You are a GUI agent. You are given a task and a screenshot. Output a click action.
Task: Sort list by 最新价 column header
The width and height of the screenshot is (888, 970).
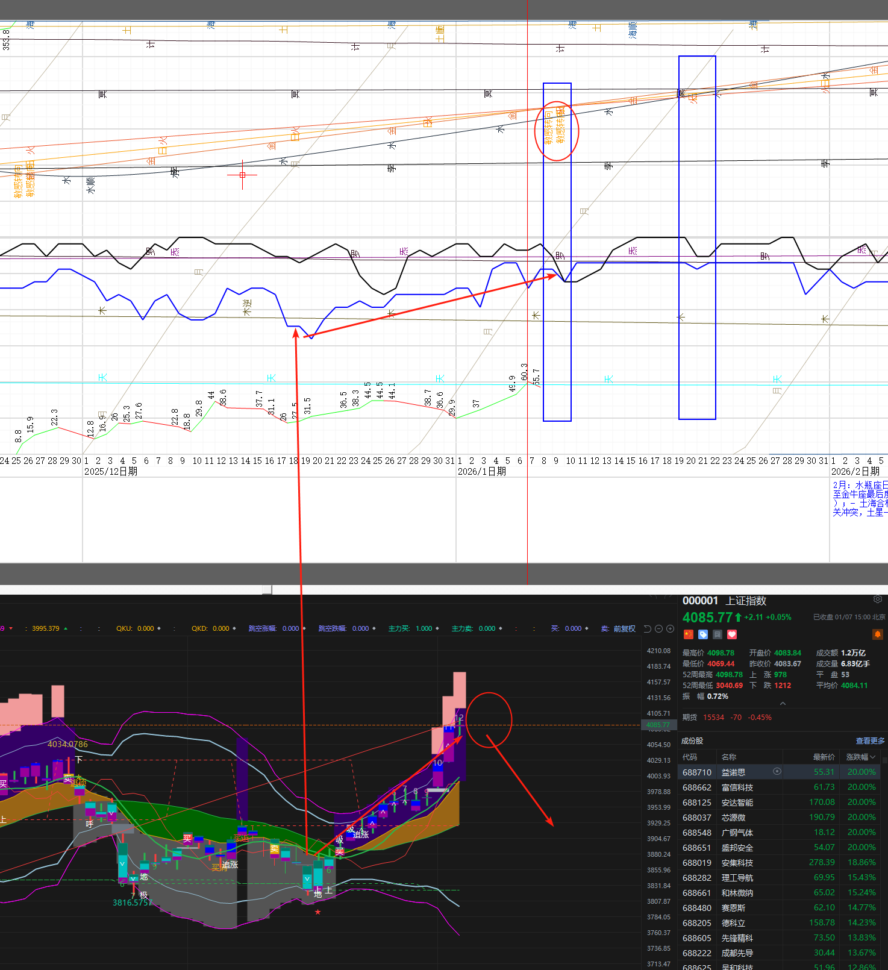[x=824, y=757]
